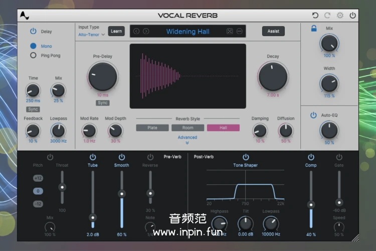Click the randomize preset dice icon
Screen dimensions: 376x251
tap(230, 31)
